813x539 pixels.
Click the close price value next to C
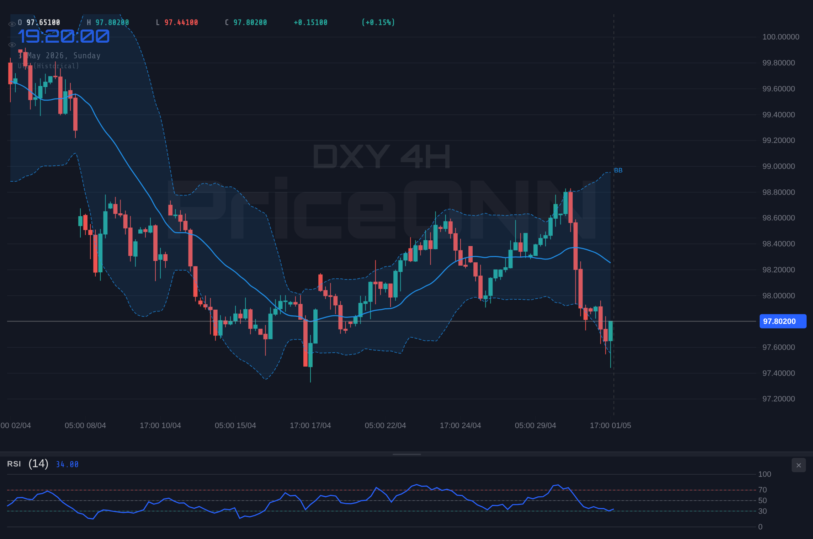pos(250,22)
